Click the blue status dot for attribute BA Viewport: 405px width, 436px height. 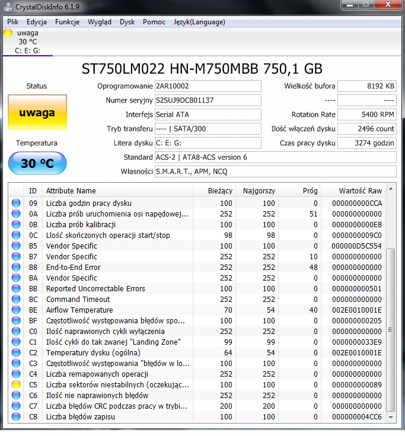[16, 278]
